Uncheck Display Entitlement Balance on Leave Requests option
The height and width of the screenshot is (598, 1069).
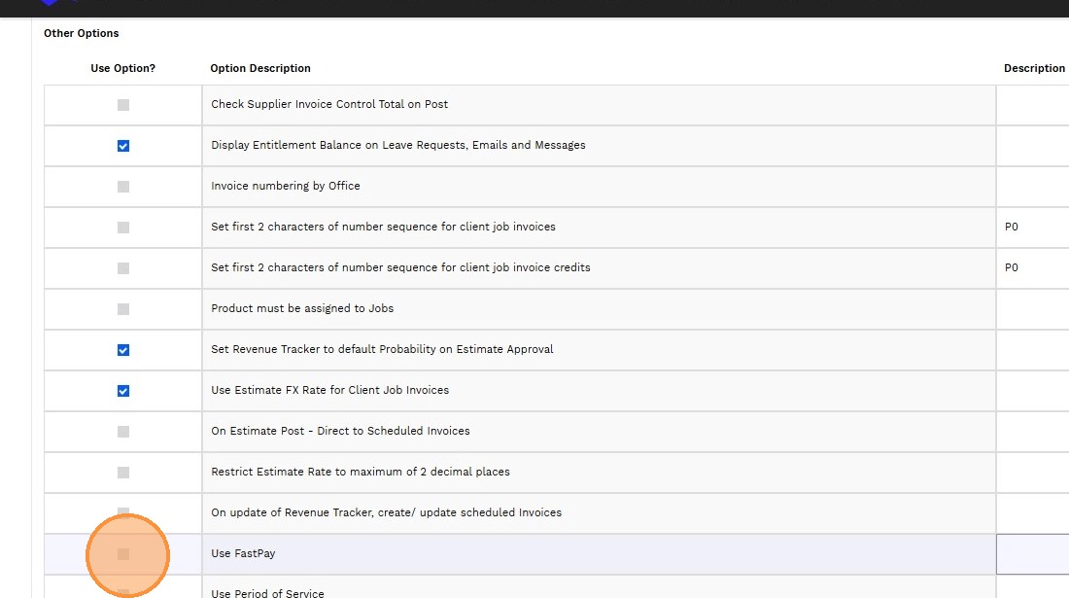pos(123,146)
